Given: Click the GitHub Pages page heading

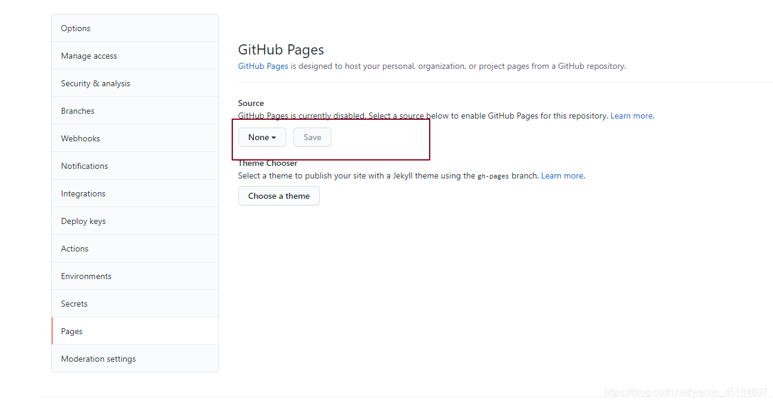Looking at the screenshot, I should pos(281,50).
